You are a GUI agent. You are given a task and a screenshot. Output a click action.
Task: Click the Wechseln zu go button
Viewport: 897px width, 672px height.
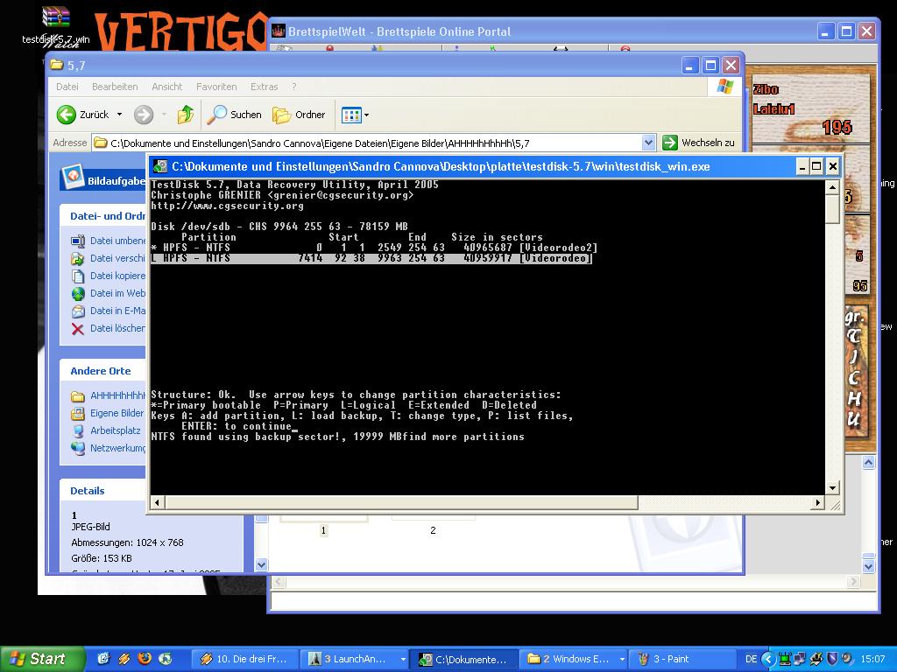coord(698,143)
